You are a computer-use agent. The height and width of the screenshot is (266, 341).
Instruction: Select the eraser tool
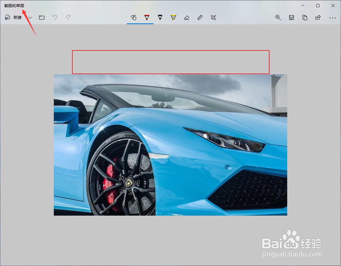pos(187,18)
